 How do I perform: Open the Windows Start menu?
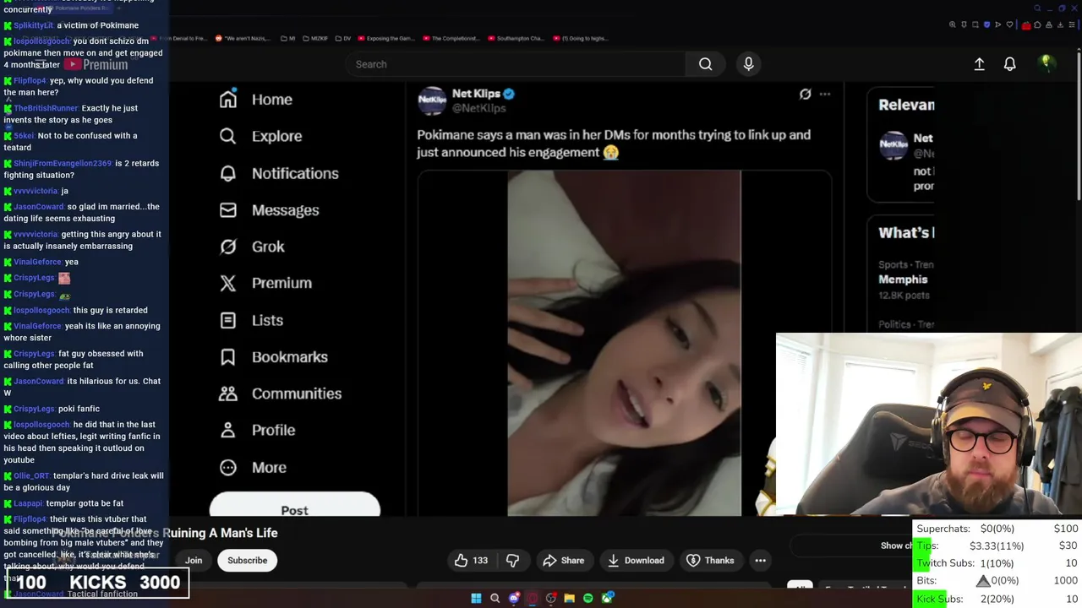(476, 599)
